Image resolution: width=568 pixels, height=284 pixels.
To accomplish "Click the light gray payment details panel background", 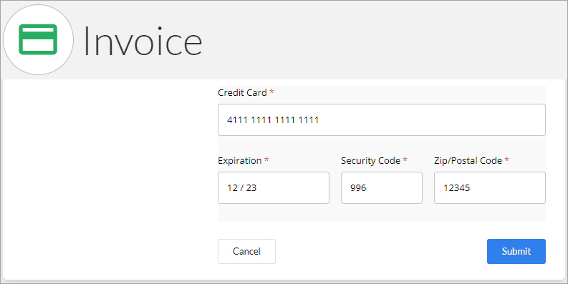I will (382, 213).
